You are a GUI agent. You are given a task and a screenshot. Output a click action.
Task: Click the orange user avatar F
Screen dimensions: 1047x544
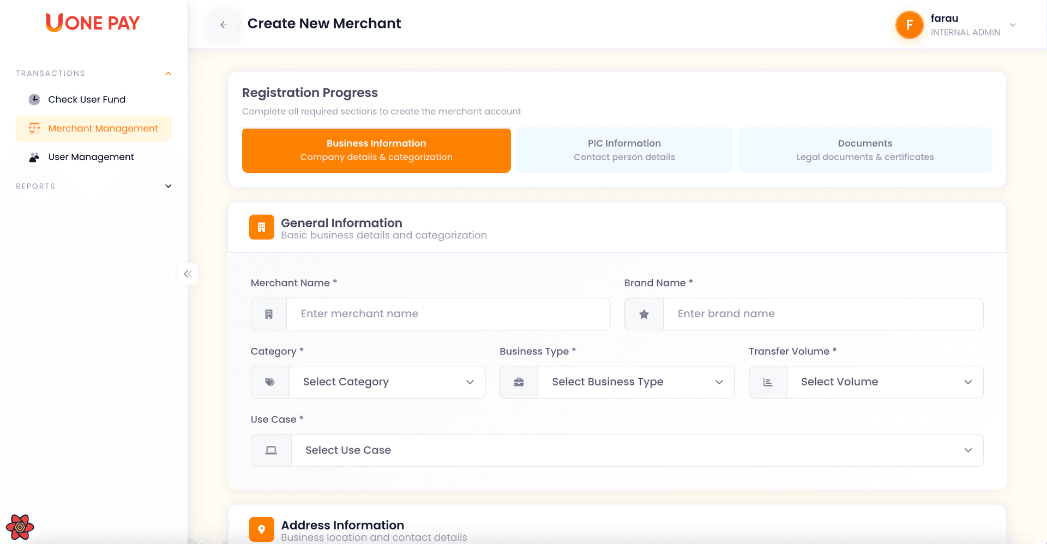click(x=909, y=25)
